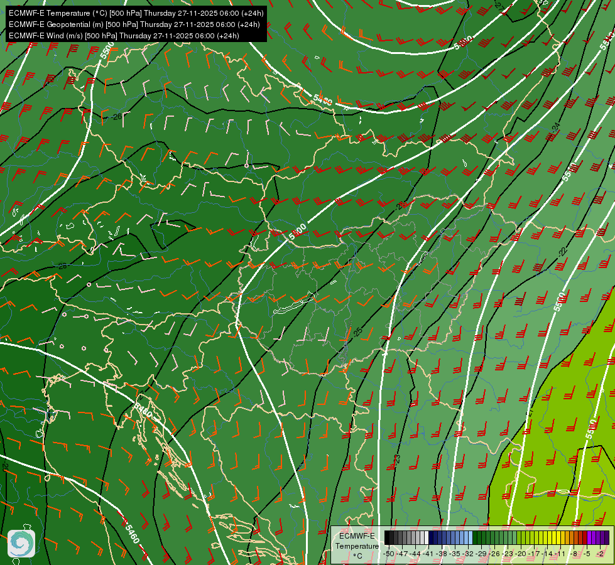615x565 pixels.
Task: Click the white 5400 geopotential contour label
Action: [323, 100]
